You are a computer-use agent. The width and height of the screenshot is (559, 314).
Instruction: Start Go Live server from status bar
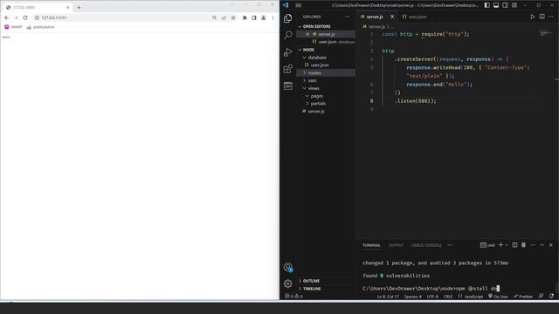tap(498, 297)
